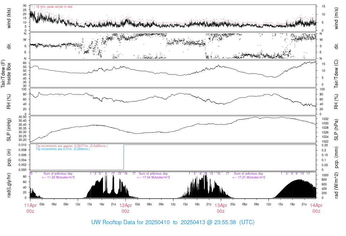The width and height of the screenshot is (346, 236).
Task: Click the UW Rooftop Data title text
Action: (x=173, y=223)
